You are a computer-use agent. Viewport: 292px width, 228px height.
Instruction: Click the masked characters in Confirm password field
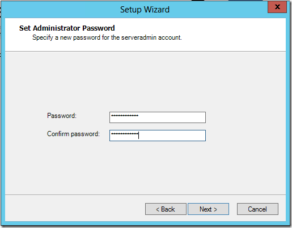coord(125,134)
